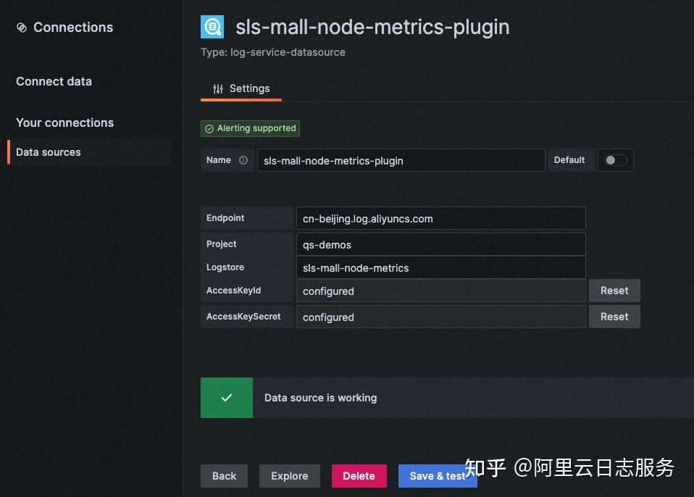Image resolution: width=694 pixels, height=497 pixels.
Task: Reset the AccessKeySecret value
Action: (x=614, y=317)
